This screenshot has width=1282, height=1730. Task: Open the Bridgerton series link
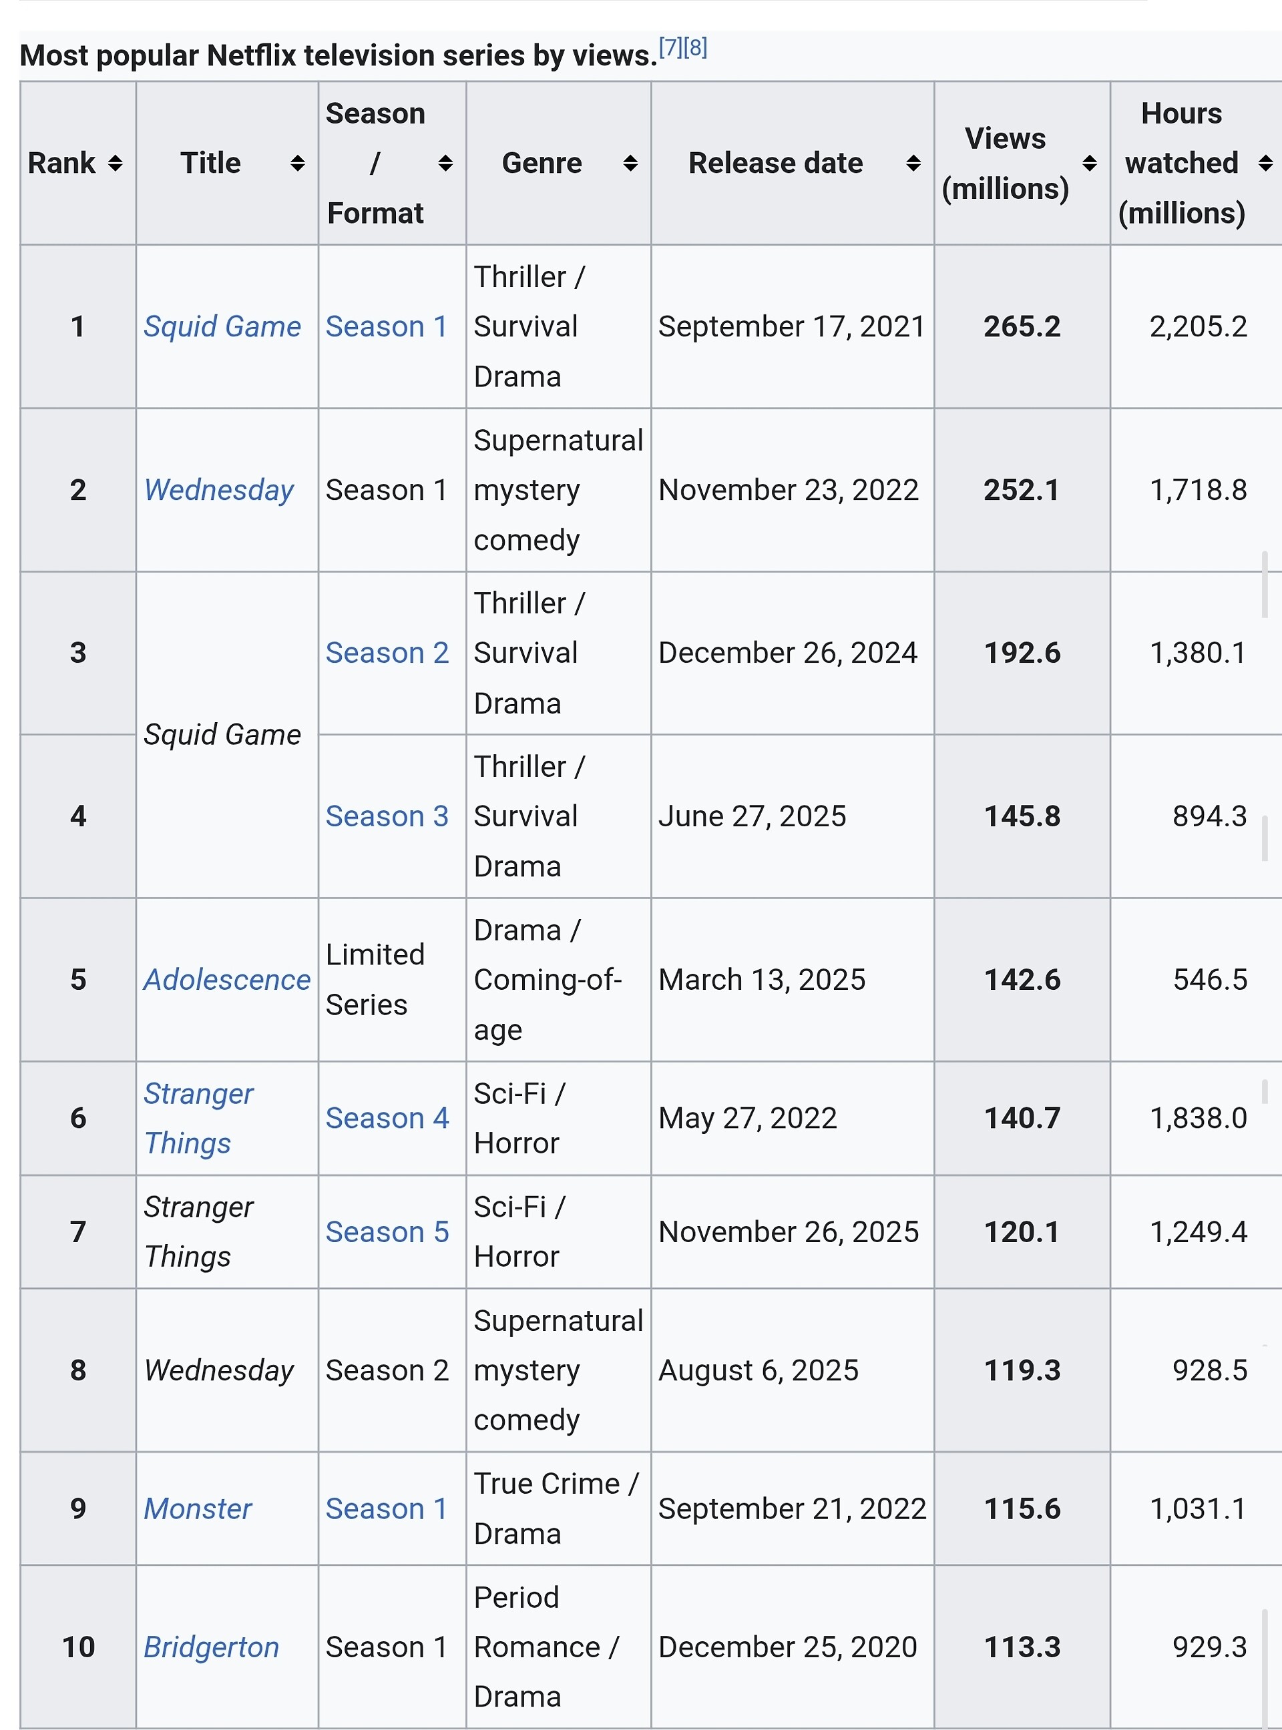click(211, 1647)
